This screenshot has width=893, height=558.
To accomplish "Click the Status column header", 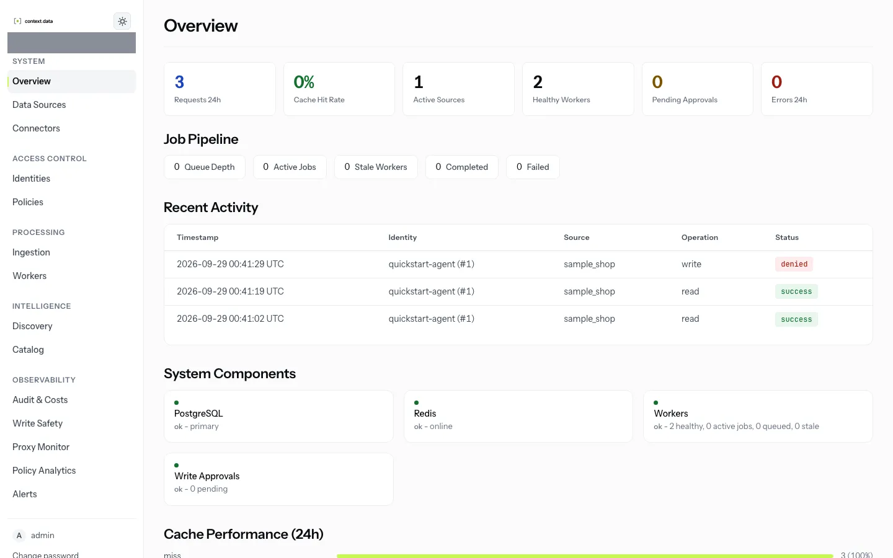I will pos(787,237).
